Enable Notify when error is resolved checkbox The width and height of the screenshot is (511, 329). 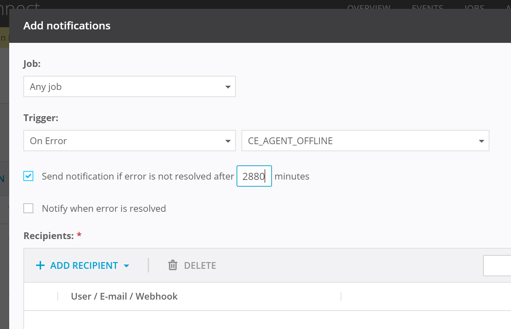28,208
